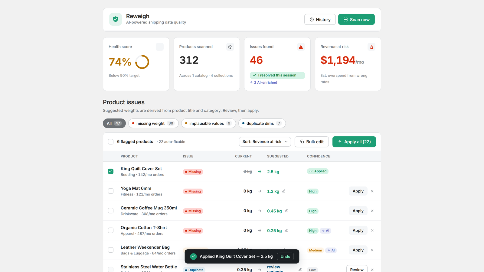
Task: Click the health score progress ring
Action: pyautogui.click(x=142, y=62)
